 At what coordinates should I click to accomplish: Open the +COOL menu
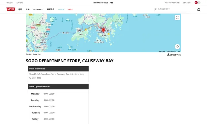pyautogui.click(x=61, y=9)
